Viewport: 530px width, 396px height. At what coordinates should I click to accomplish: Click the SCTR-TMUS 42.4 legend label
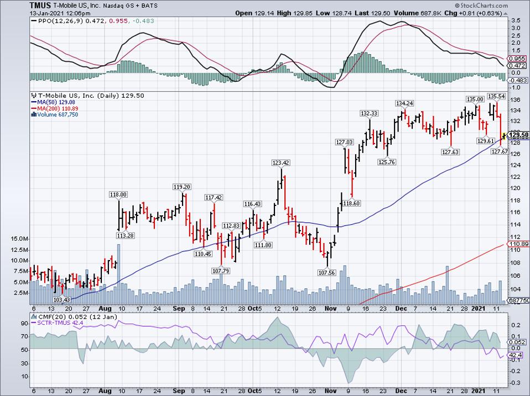(x=60, y=323)
